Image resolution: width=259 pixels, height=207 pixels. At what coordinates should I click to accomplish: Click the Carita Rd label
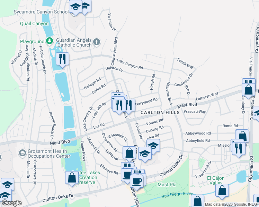click(99, 89)
